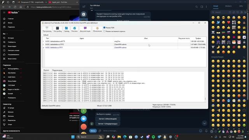Open Видеоигры in YouTube navigator
The height and width of the screenshot is (140, 249).
[12, 120]
